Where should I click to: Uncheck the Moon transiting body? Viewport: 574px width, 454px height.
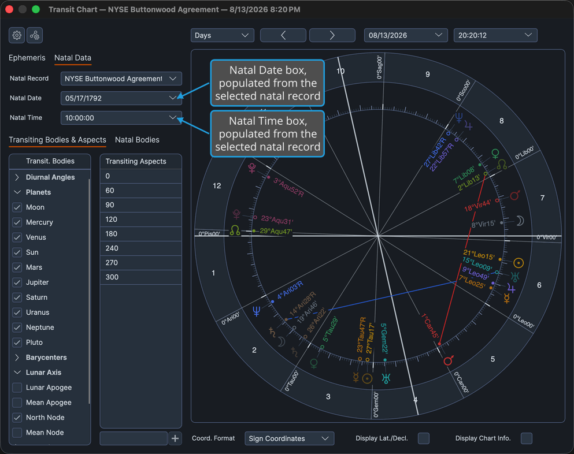click(x=17, y=207)
